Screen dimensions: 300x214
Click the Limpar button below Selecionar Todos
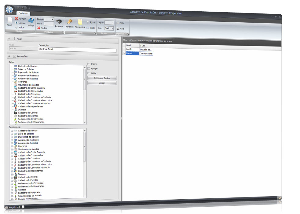pyautogui.click(x=102, y=83)
